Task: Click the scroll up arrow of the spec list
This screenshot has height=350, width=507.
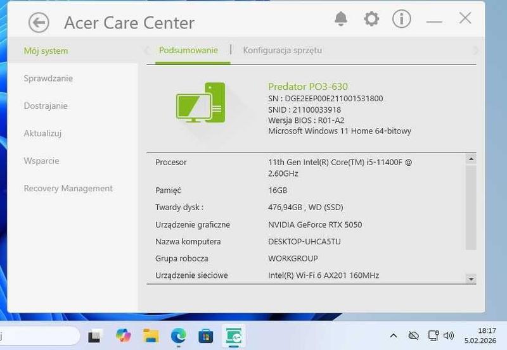Action: (x=471, y=159)
